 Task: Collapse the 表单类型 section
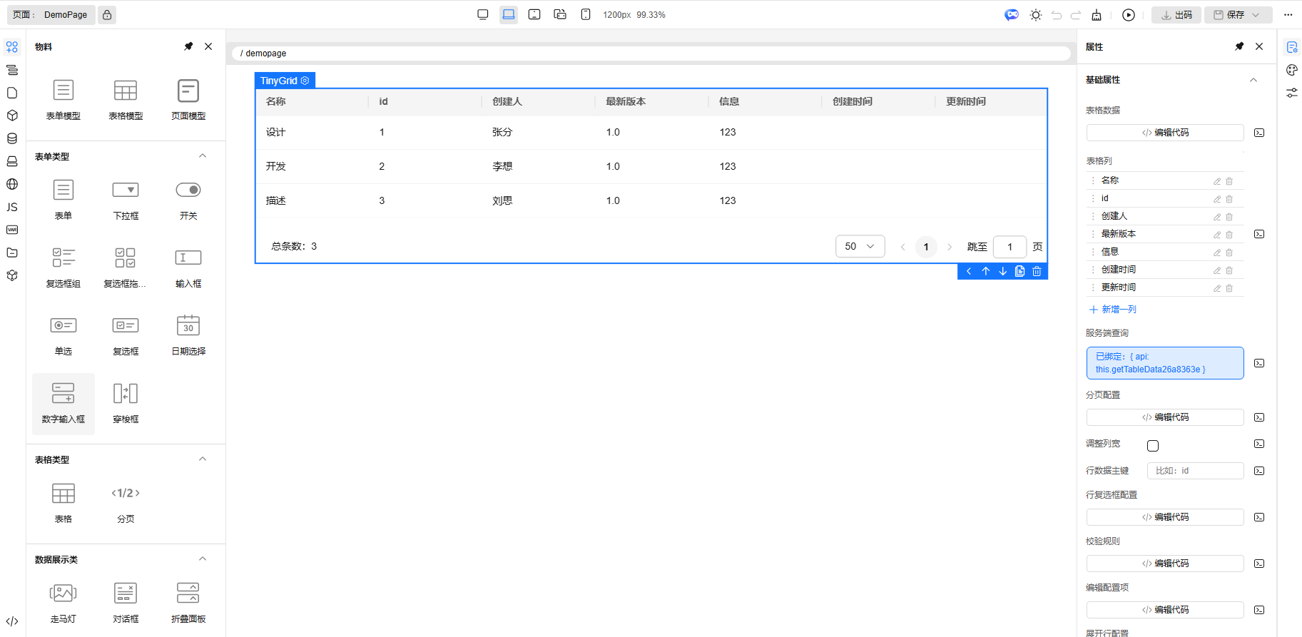click(203, 156)
